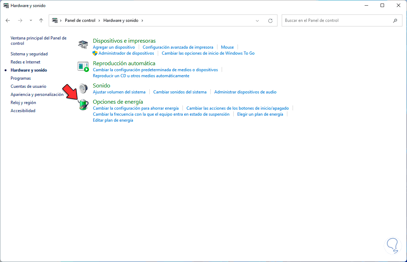The image size is (407, 262).
Task: Open Ventana principal del Panel de control
Action: (38, 41)
